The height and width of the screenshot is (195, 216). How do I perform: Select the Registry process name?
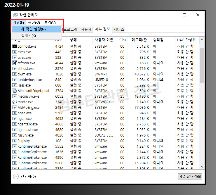point(24,141)
